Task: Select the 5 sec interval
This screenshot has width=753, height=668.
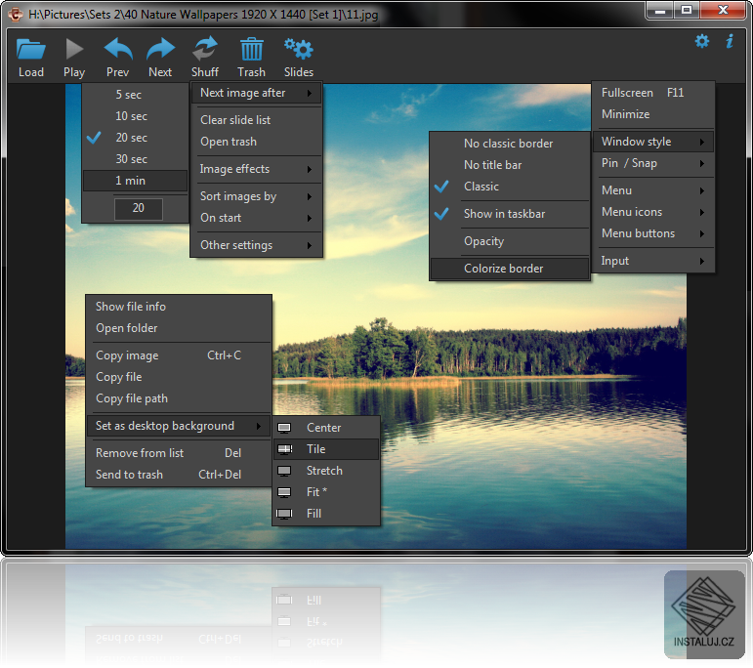Action: [x=135, y=95]
